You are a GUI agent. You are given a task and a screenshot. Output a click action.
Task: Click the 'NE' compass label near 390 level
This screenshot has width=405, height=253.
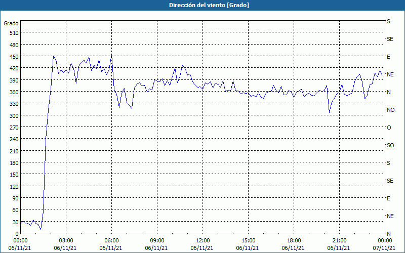(390, 74)
